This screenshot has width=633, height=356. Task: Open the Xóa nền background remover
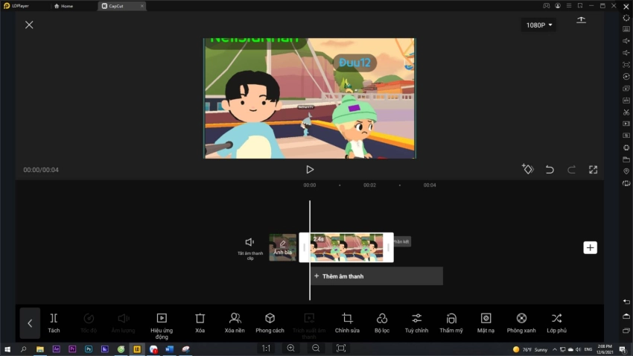tap(235, 322)
